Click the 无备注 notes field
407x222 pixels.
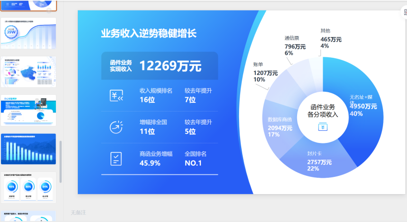[78, 212]
